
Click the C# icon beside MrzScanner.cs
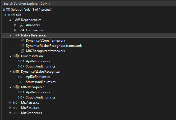pyautogui.click(x=17, y=113)
